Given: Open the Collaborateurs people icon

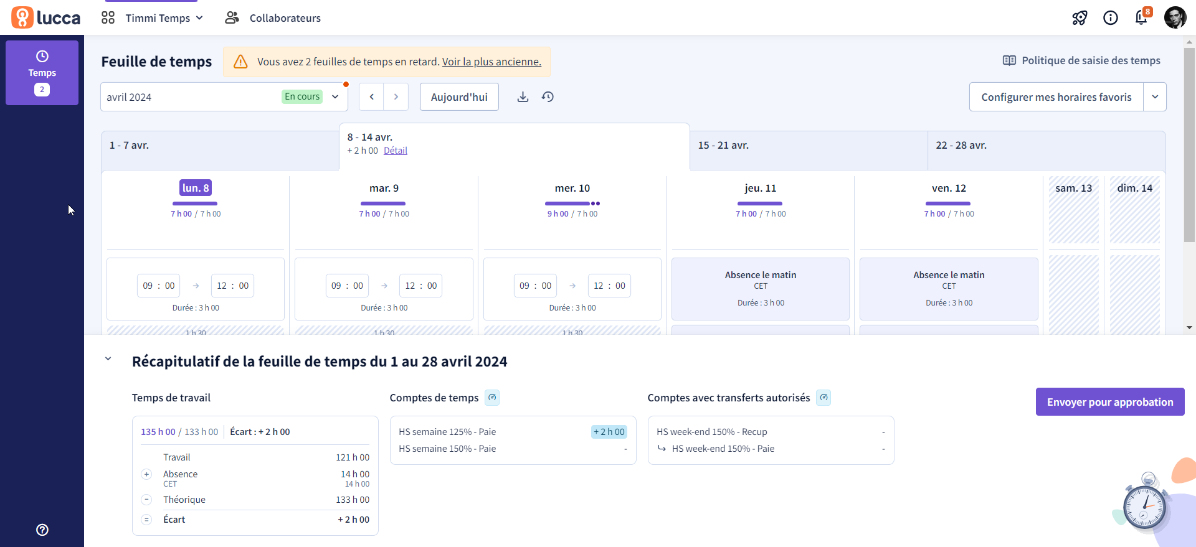Looking at the screenshot, I should [232, 17].
